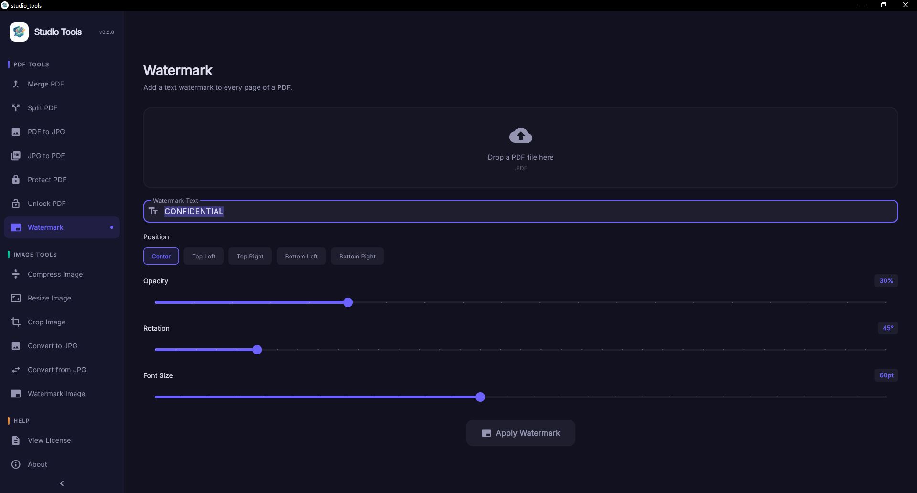Viewport: 917px width, 493px height.
Task: Select the Compress Image icon
Action: pyautogui.click(x=16, y=274)
